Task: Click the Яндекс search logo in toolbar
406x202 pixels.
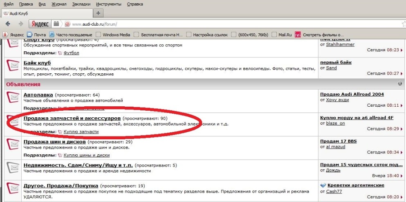Action: click(40, 24)
